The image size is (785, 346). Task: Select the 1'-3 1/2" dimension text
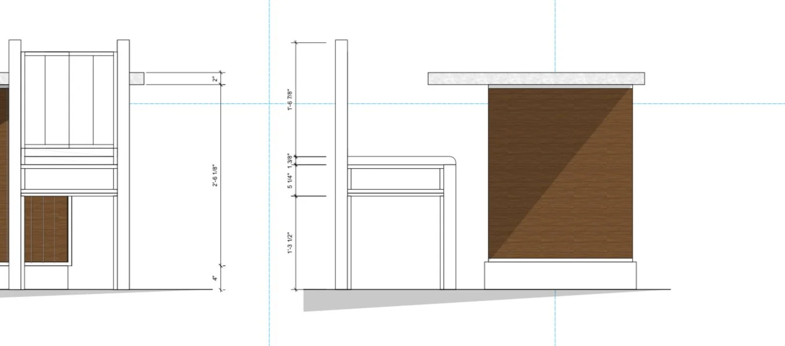290,244
